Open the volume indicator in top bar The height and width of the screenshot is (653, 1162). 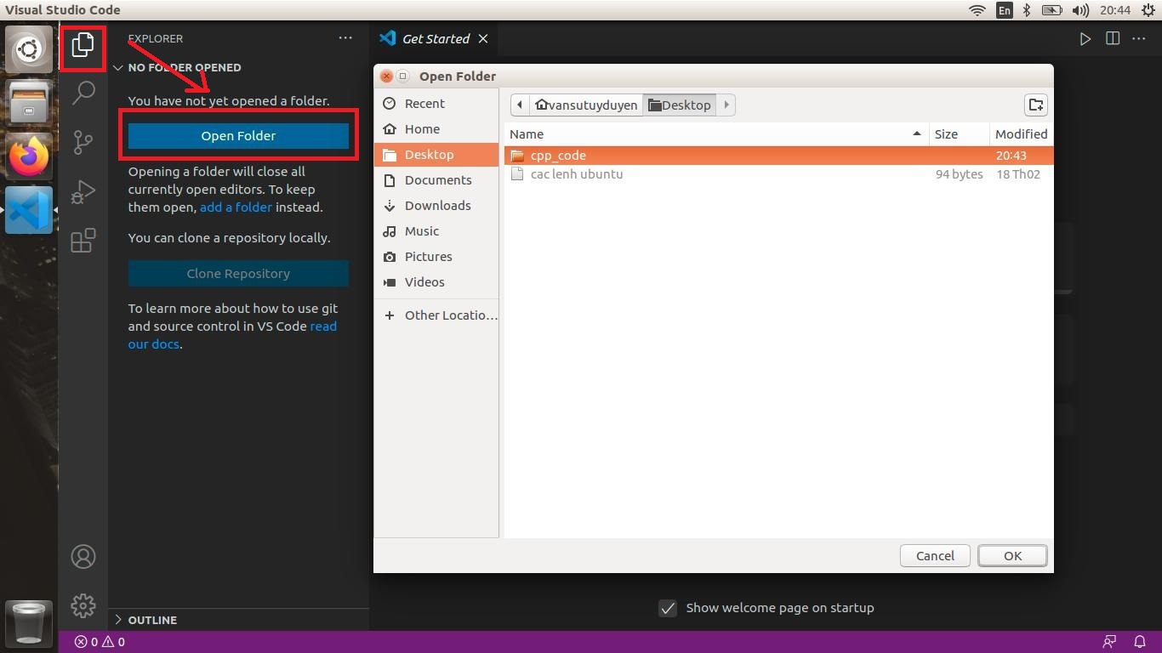(x=1080, y=10)
